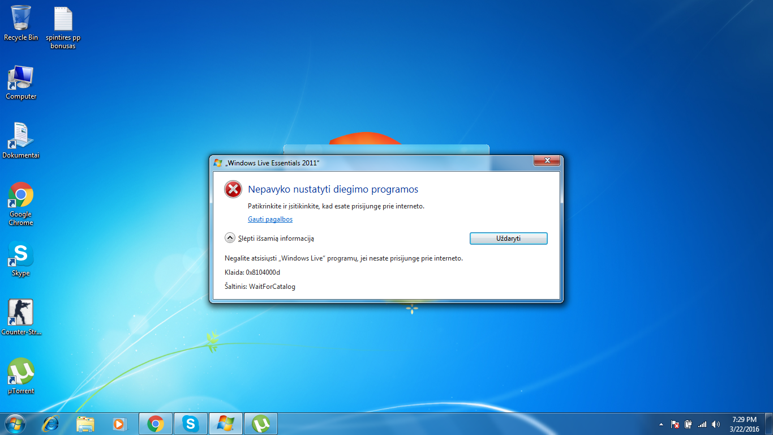Click the red error icon in dialog
Screen dimensions: 773x435
233,189
